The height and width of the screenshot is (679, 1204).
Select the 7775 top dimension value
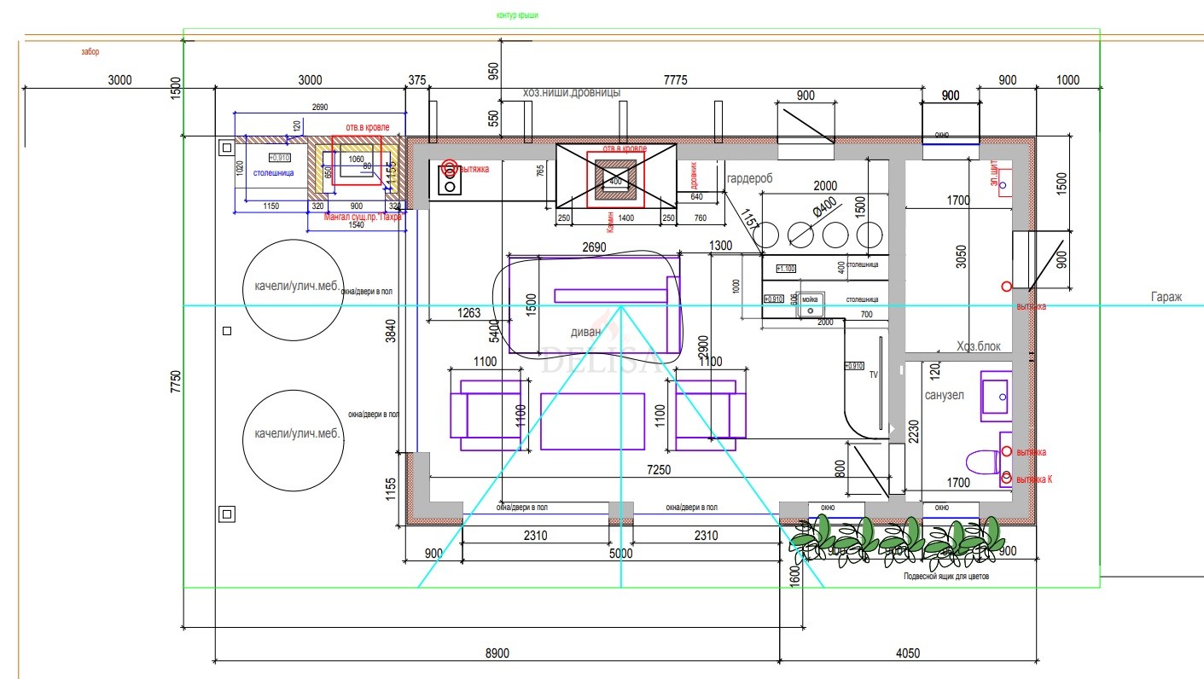(x=675, y=80)
